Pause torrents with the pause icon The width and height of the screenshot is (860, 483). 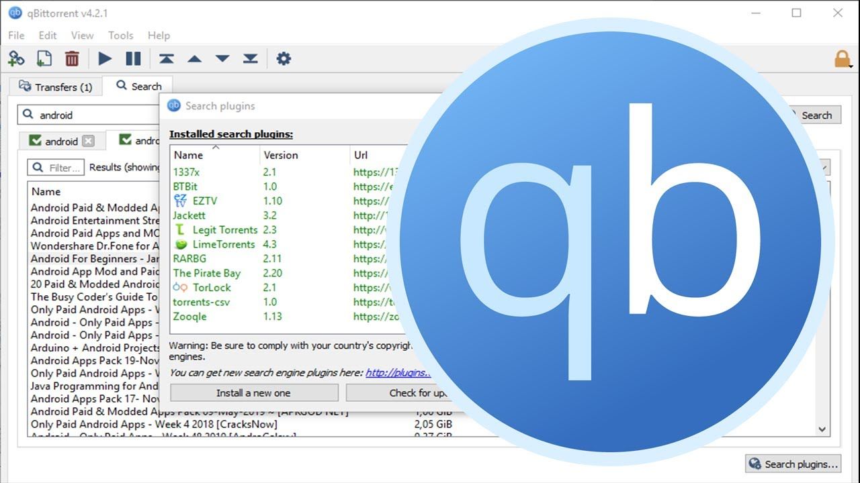pos(133,59)
